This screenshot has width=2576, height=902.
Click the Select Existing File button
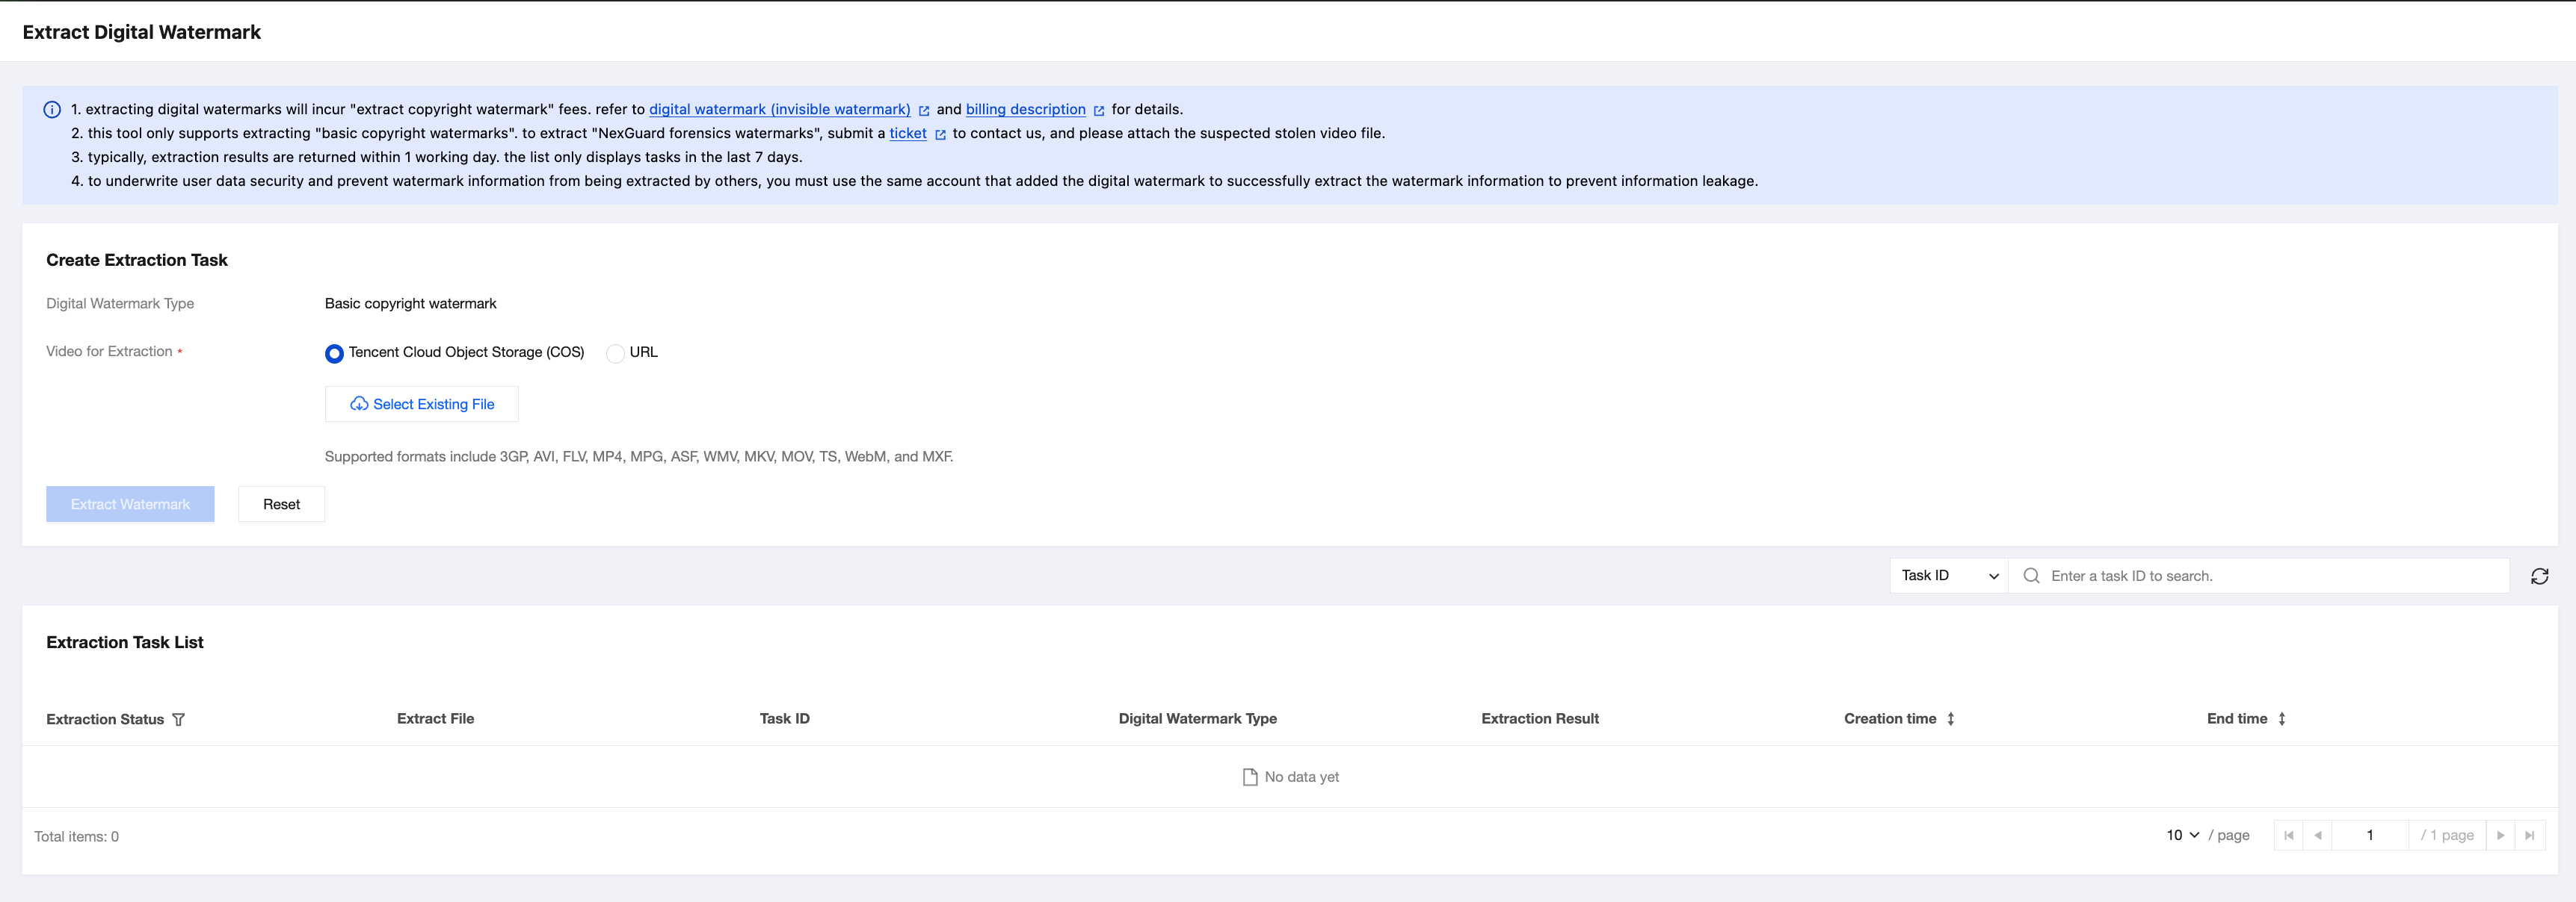click(421, 403)
